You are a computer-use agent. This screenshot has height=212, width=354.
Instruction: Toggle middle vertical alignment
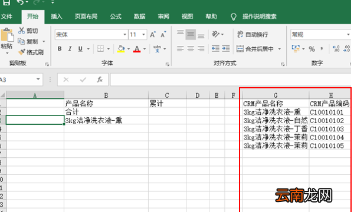point(191,35)
